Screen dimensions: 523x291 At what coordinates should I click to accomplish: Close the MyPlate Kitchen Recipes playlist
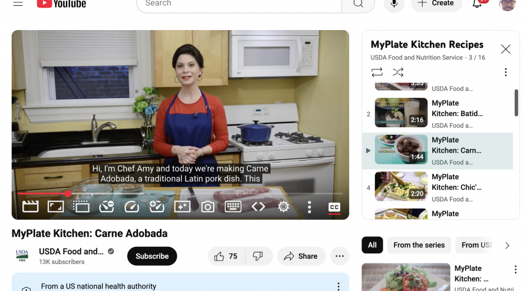(506, 49)
